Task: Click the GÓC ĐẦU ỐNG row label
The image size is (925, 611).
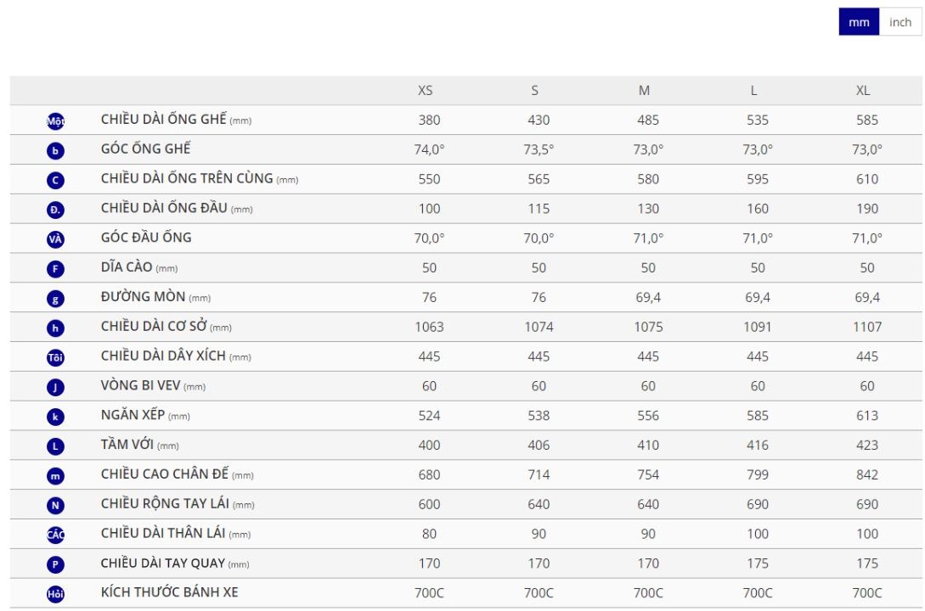Action: click(x=146, y=238)
